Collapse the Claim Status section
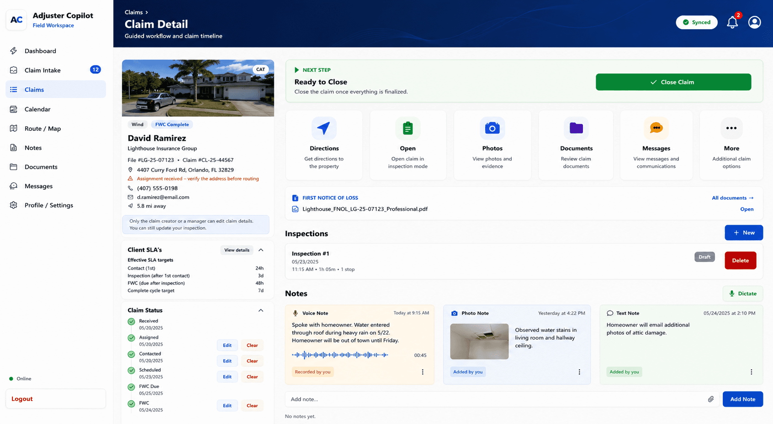The height and width of the screenshot is (424, 773). click(261, 310)
